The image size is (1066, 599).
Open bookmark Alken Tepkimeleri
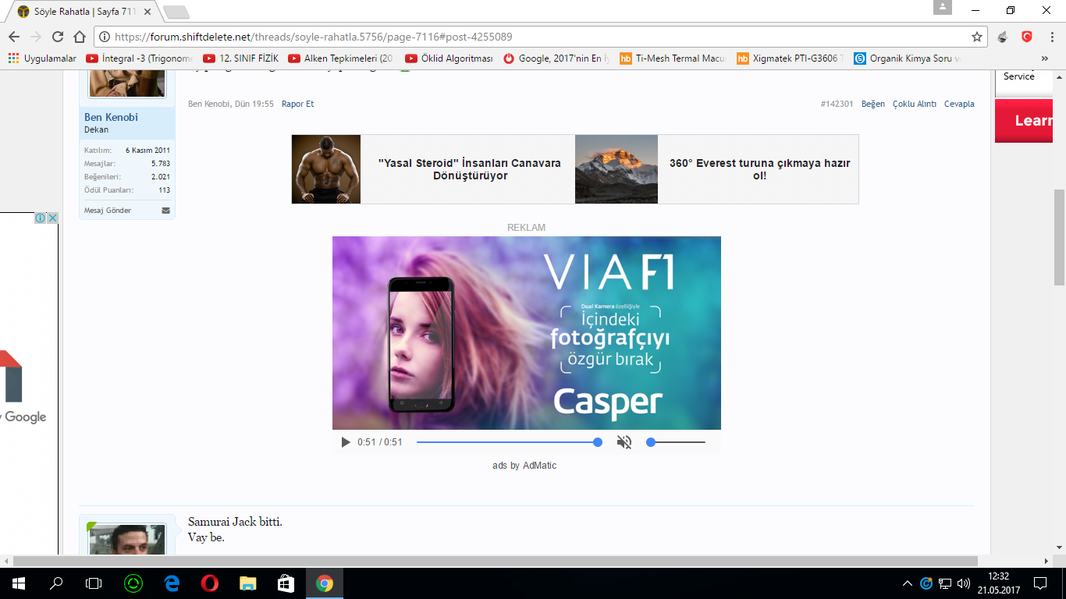pyautogui.click(x=341, y=58)
